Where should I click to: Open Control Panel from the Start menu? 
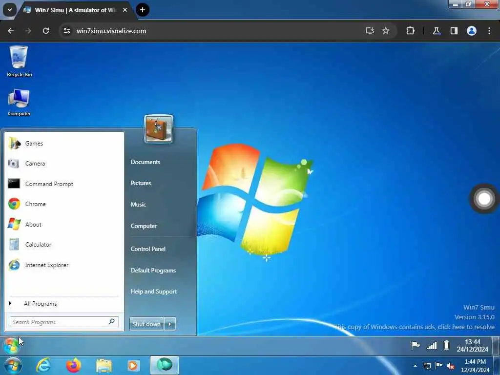pyautogui.click(x=148, y=249)
